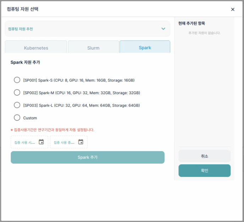The width and height of the screenshot is (244, 222).
Task: Open calendar icon for 집중 사용 종료 date
Action: (x=81, y=142)
